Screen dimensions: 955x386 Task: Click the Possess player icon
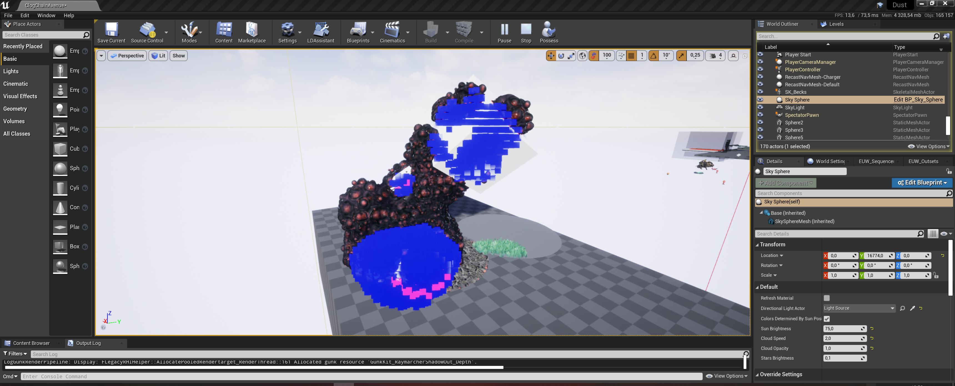point(549,32)
